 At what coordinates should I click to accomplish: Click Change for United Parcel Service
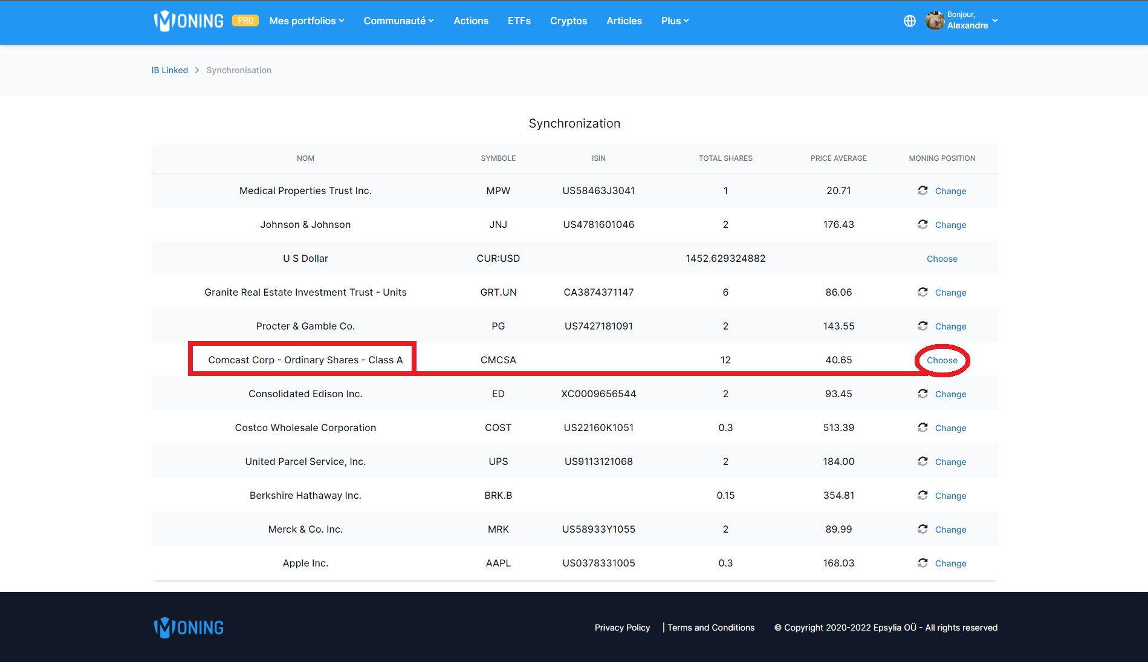951,462
